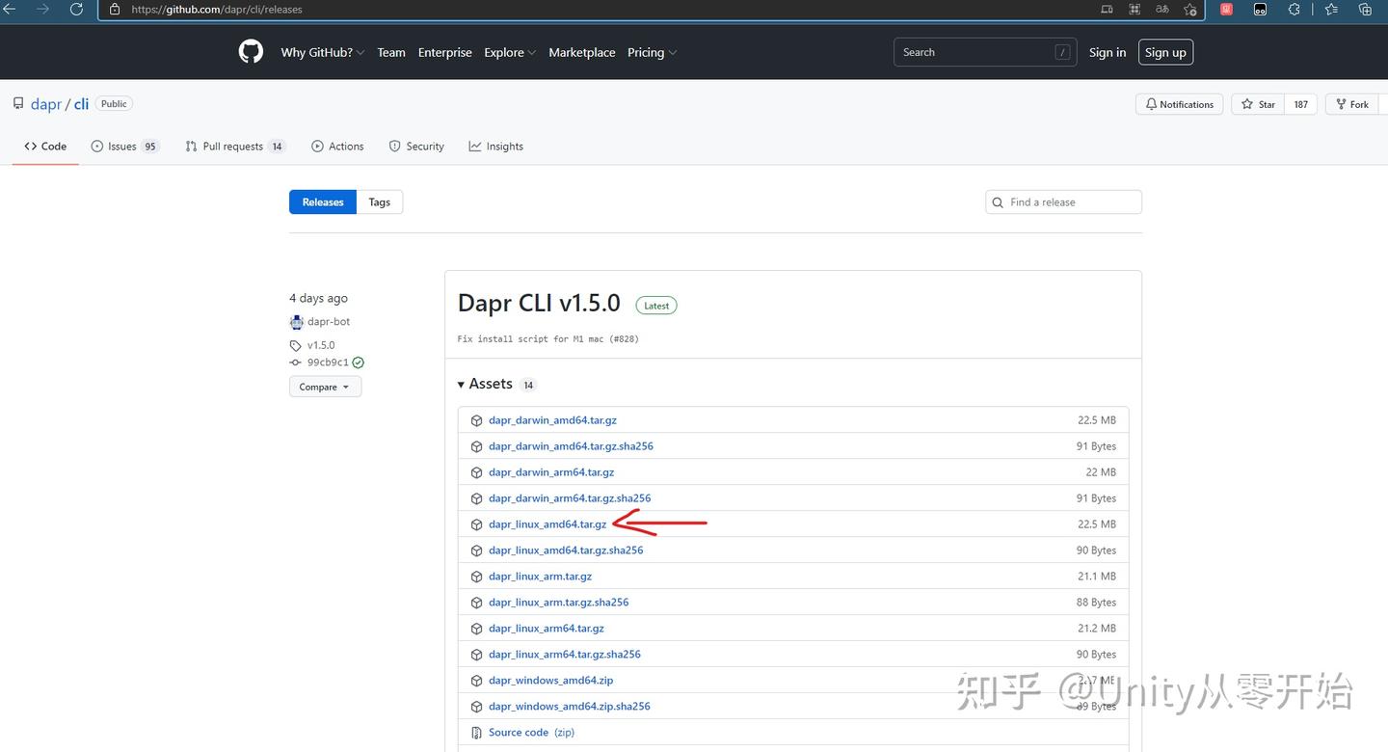This screenshot has height=752, width=1388.
Task: Open the Code tab
Action: tap(45, 147)
